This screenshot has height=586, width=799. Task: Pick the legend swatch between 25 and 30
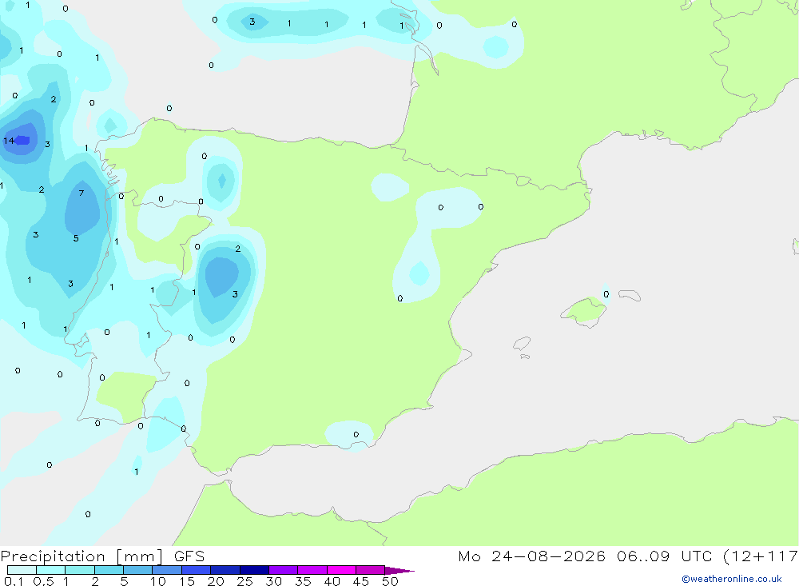coord(254,570)
